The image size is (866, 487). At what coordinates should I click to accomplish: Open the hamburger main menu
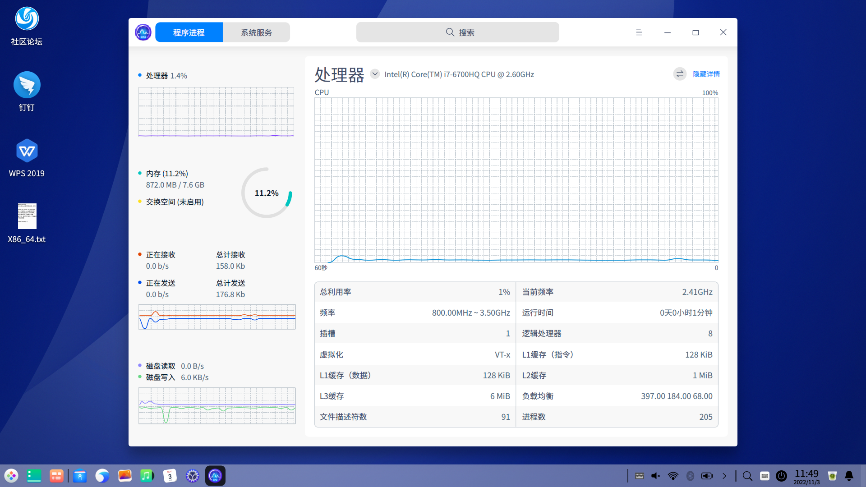(x=639, y=32)
